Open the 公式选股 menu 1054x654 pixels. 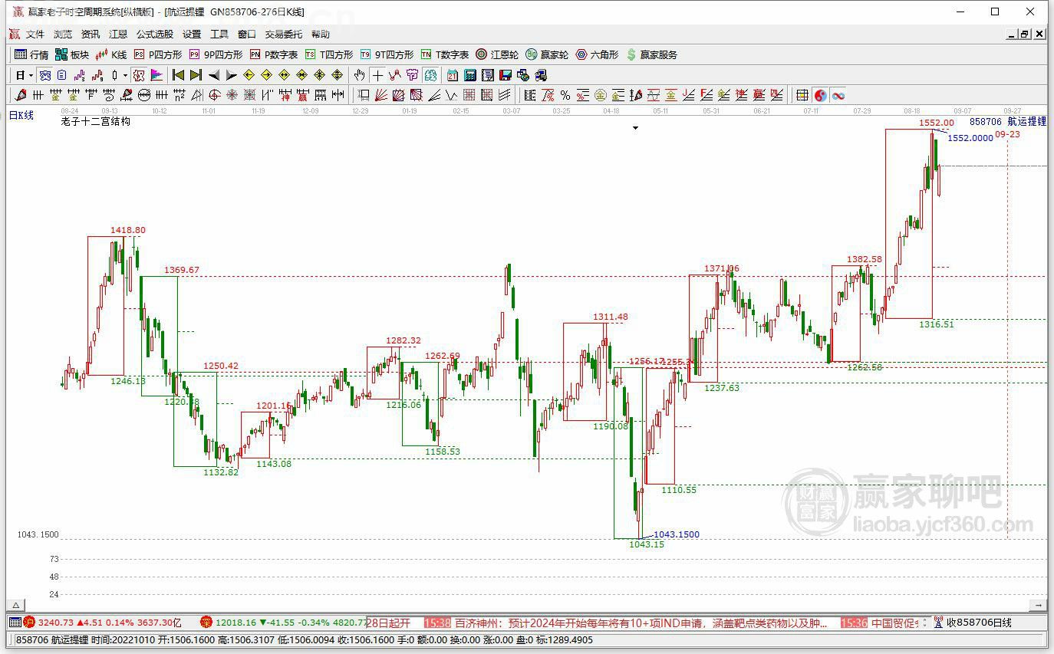155,35
